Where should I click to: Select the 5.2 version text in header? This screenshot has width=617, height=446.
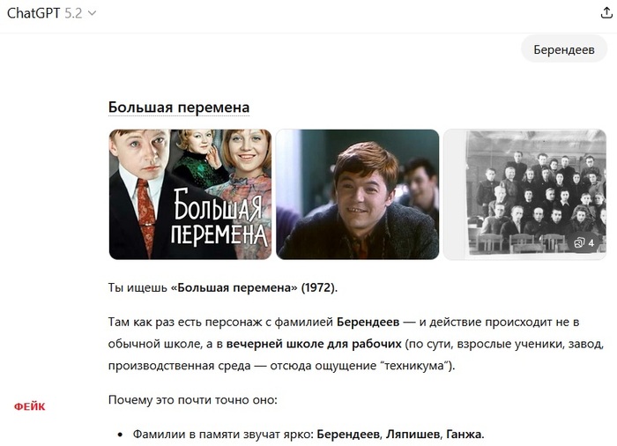(x=73, y=13)
